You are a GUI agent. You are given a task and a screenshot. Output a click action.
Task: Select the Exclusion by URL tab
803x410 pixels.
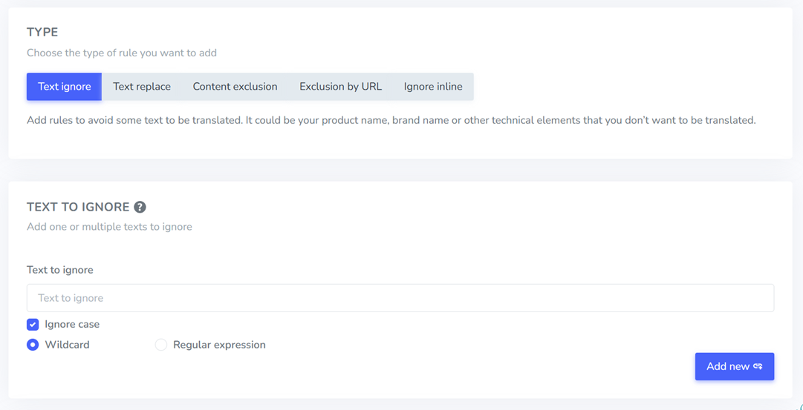pyautogui.click(x=340, y=87)
